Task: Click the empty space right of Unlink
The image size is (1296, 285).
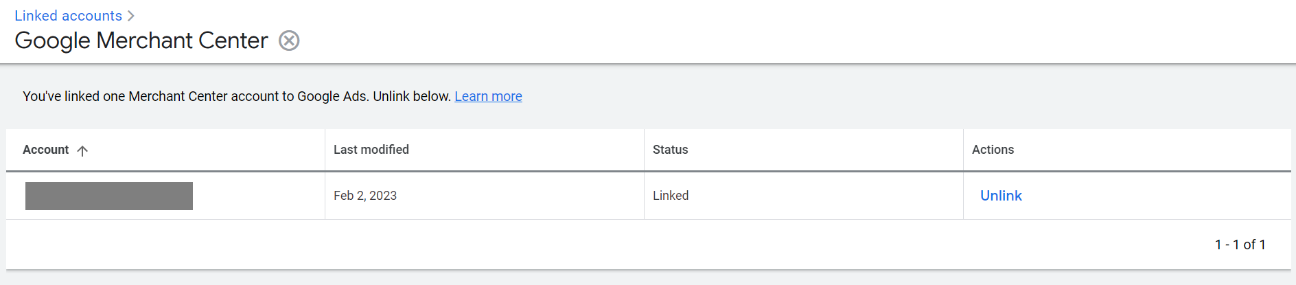Action: [1157, 196]
